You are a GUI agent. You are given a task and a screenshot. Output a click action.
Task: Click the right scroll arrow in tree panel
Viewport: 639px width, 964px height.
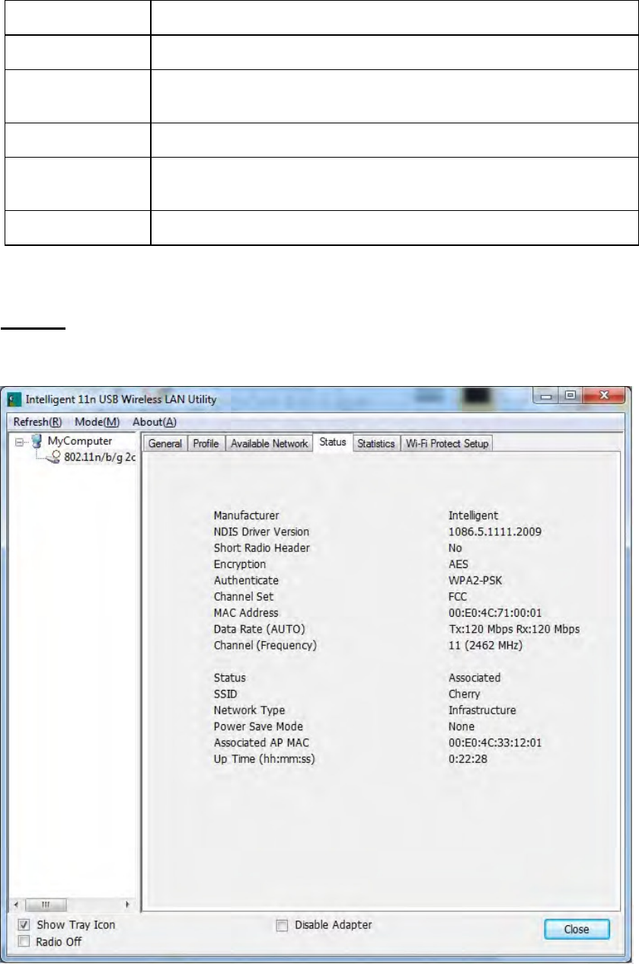127,906
